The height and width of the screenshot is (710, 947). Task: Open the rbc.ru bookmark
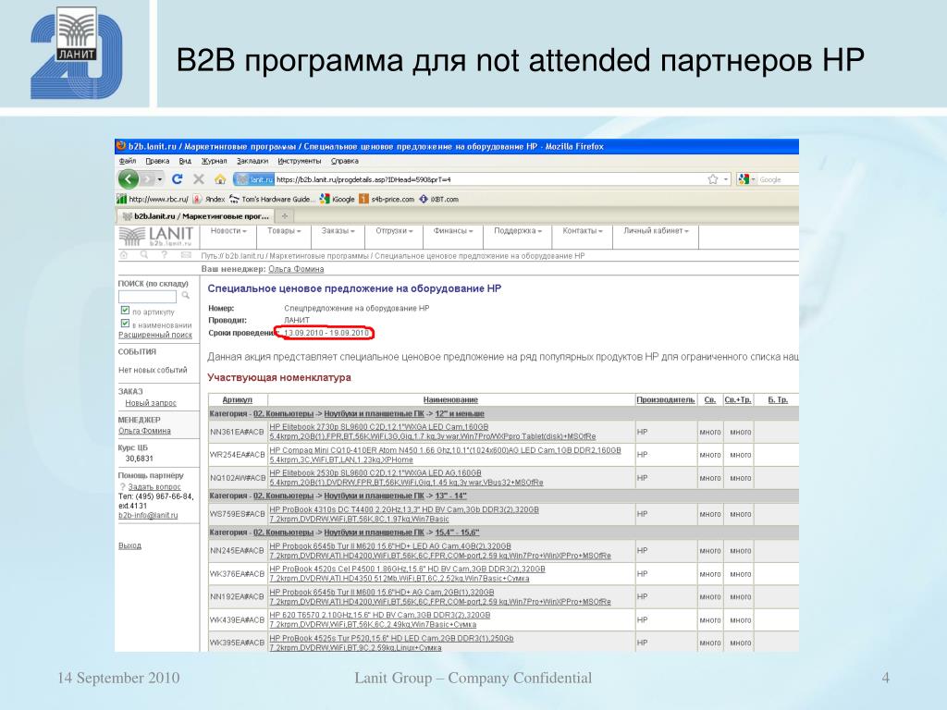coord(153,199)
